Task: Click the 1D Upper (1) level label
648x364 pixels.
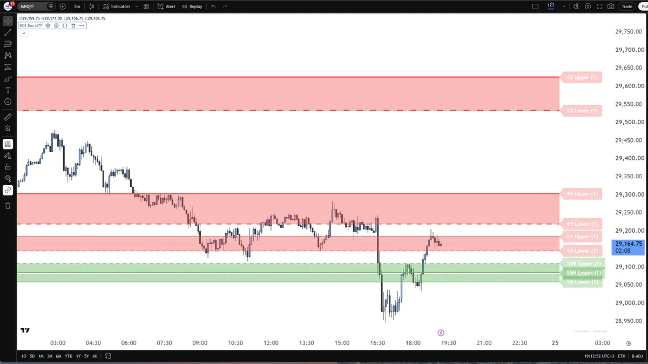Action: pos(581,77)
